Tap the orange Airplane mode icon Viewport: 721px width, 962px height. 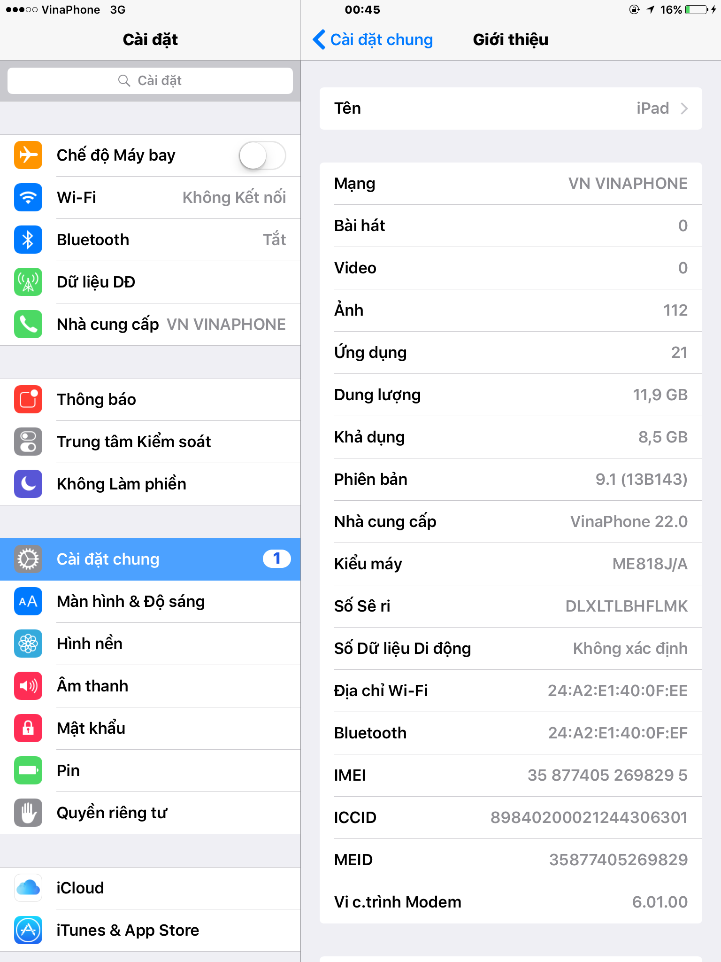pyautogui.click(x=28, y=155)
